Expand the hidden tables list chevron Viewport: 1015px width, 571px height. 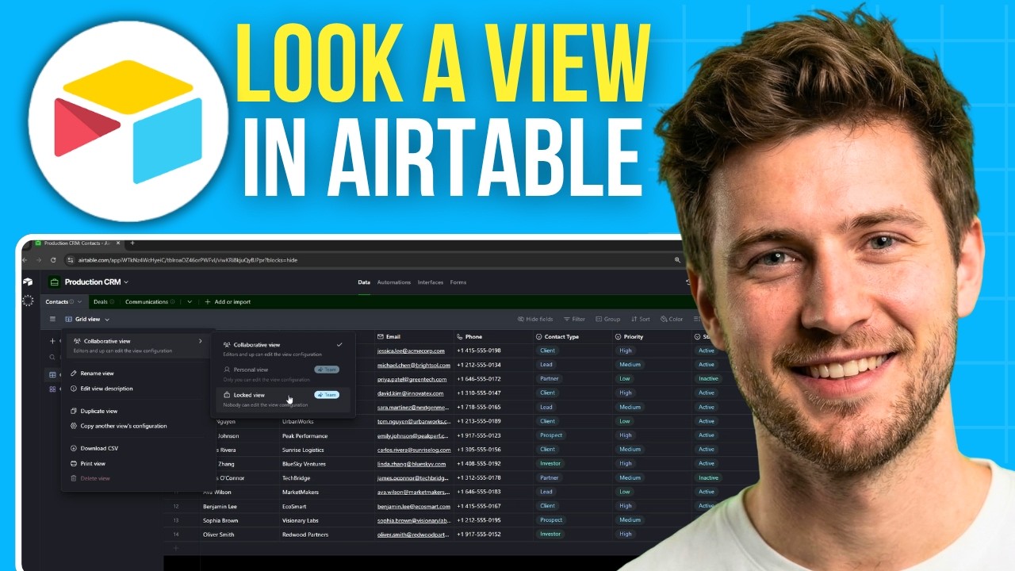coord(190,302)
